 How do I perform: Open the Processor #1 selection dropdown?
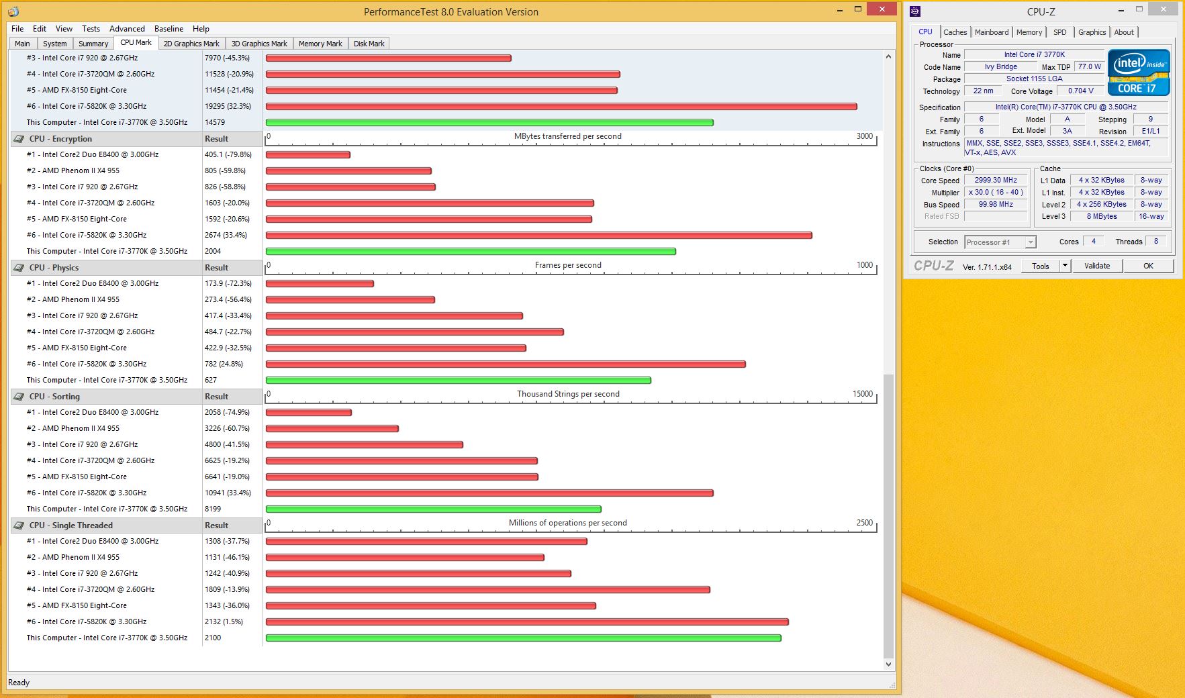click(1000, 242)
